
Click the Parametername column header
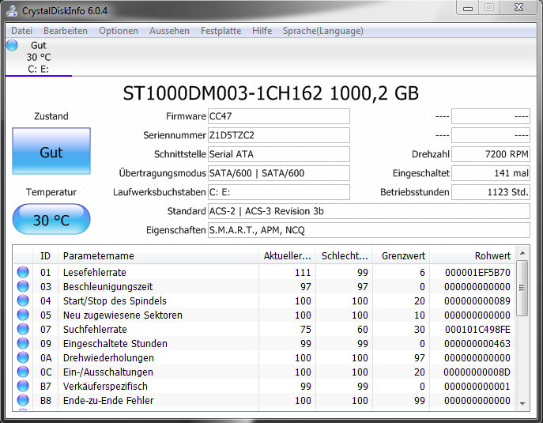(x=159, y=255)
